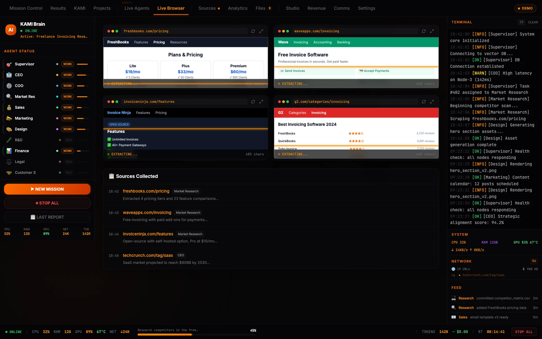Click STOP ALL in the bottom status bar
The height and width of the screenshot is (339, 542).
pos(524,332)
